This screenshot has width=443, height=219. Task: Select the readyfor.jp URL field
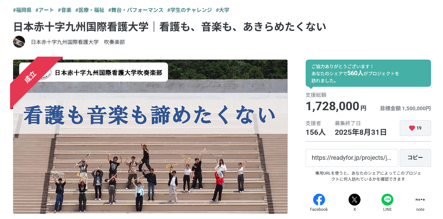tap(352, 158)
